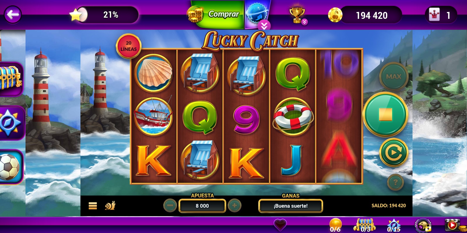This screenshot has height=233, width=467.
Task: Open the trophy leaderboard icon
Action: pos(297,15)
